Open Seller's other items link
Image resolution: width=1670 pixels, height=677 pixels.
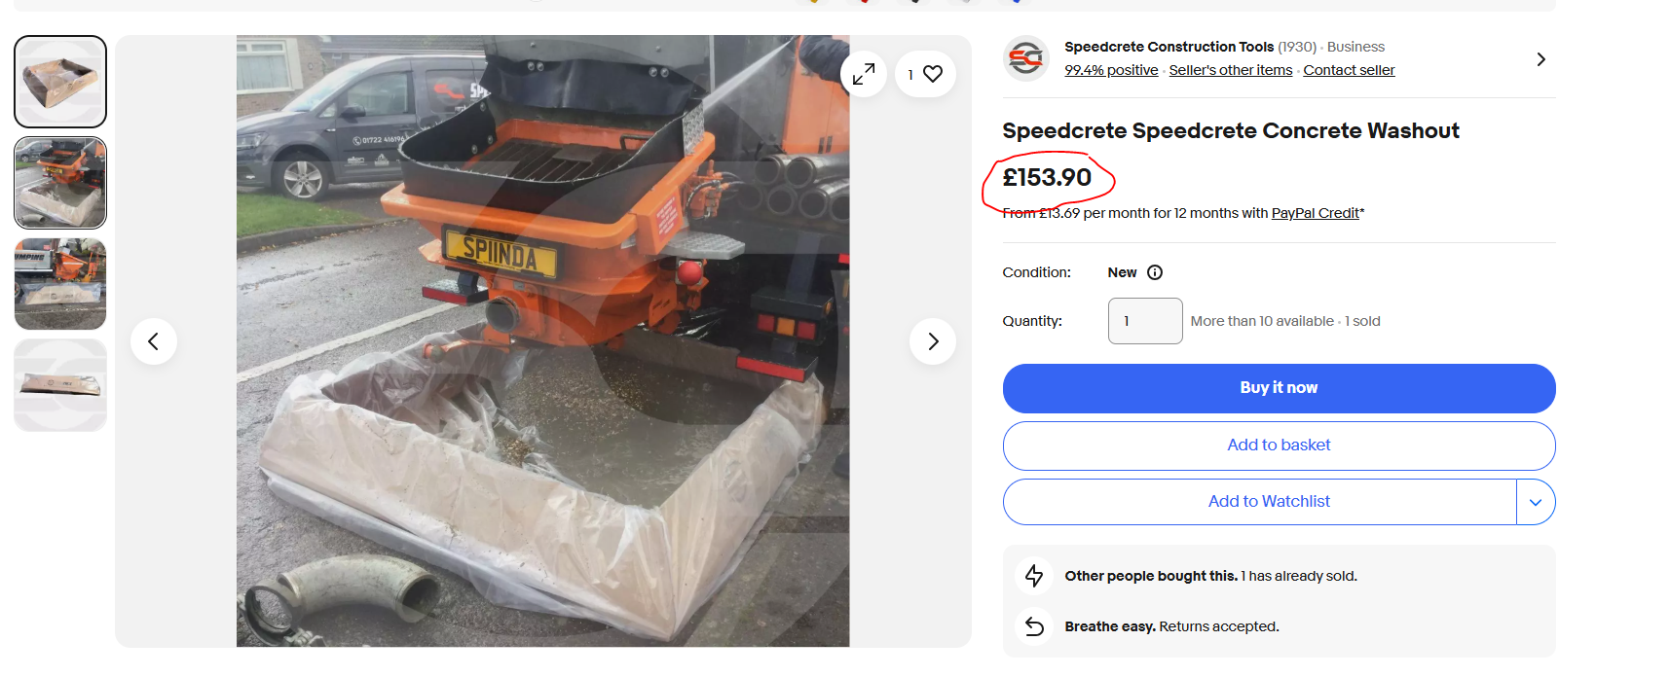1231,70
